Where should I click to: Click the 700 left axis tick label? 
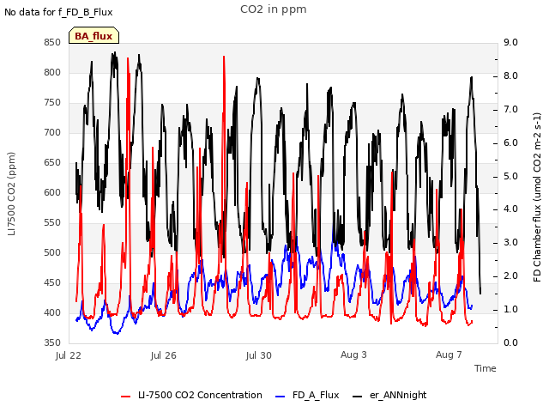[52, 133]
